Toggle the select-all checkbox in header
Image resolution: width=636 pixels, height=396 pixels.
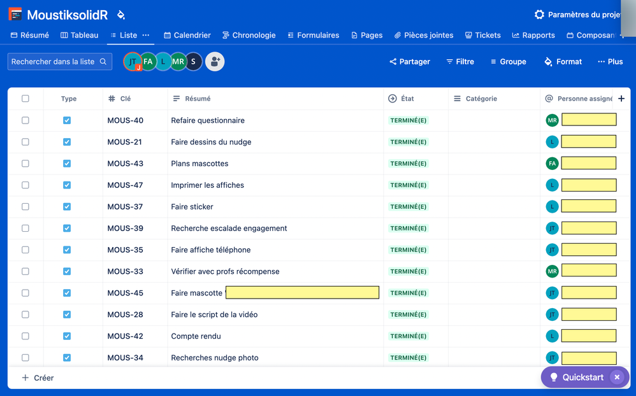[x=25, y=99]
